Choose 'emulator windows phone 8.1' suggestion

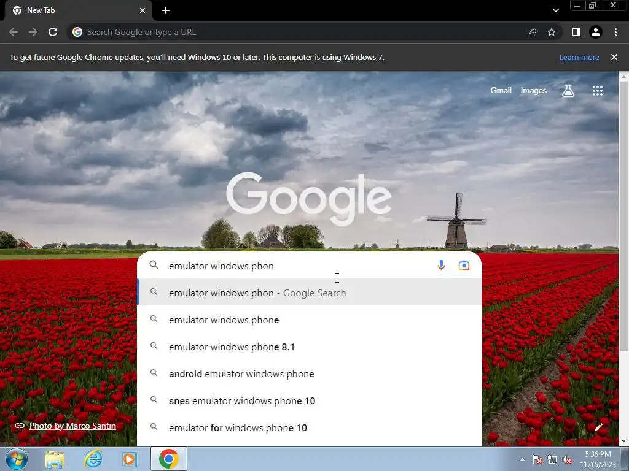point(310,347)
